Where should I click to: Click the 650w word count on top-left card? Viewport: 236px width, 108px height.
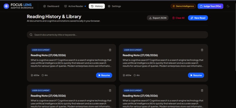(35, 75)
